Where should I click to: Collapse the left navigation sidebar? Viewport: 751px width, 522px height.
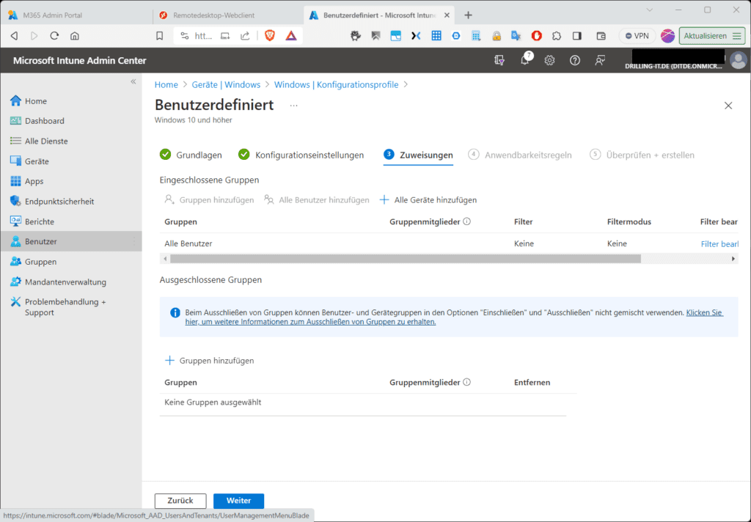tap(133, 81)
